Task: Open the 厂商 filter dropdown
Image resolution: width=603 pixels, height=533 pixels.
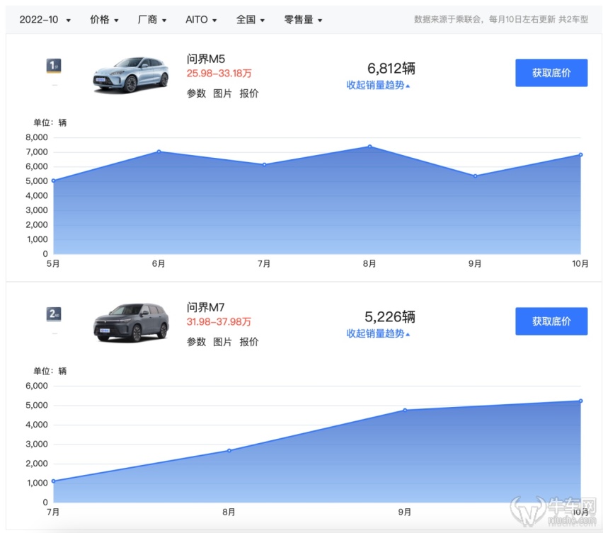Action: (x=152, y=20)
